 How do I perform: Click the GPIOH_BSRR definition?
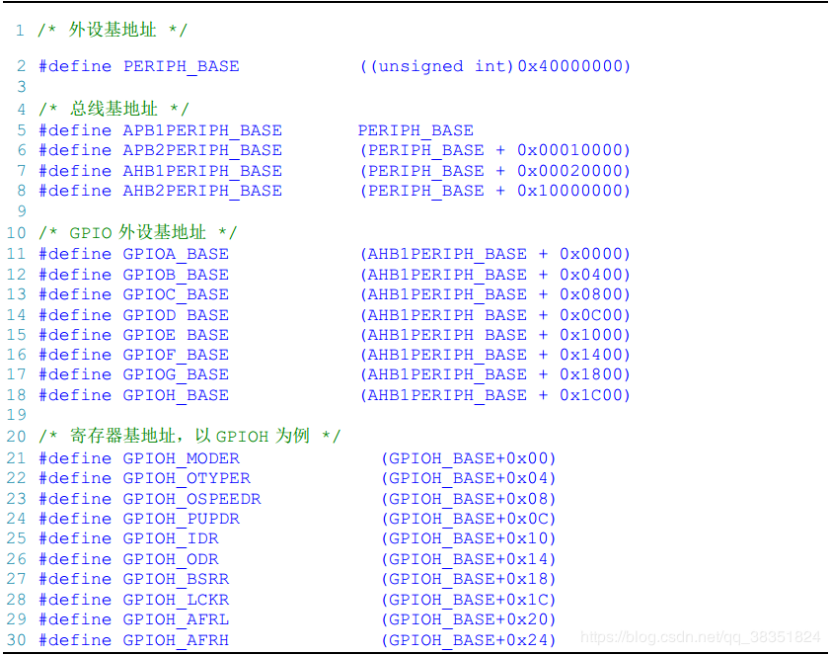[176, 579]
